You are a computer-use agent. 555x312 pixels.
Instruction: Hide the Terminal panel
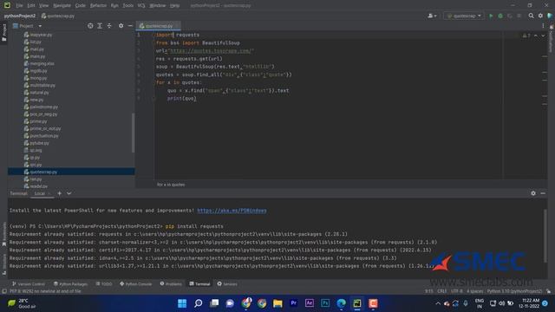click(543, 193)
